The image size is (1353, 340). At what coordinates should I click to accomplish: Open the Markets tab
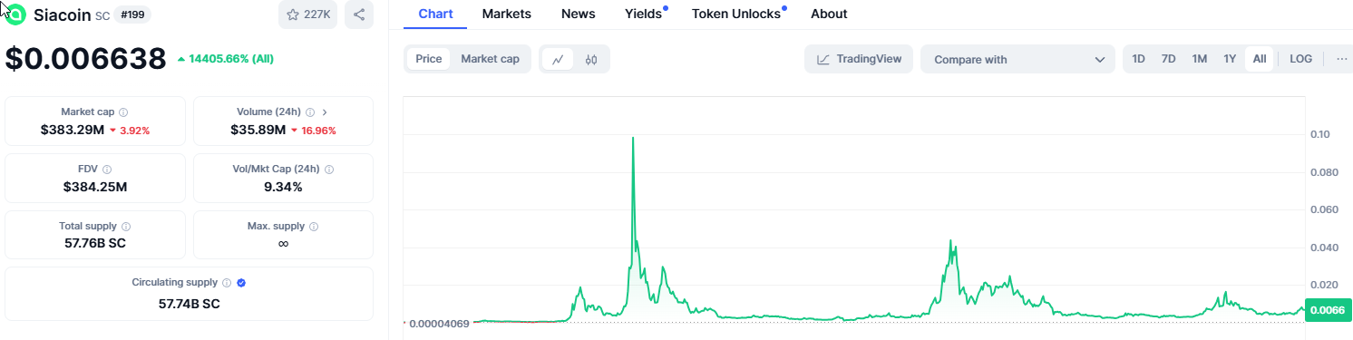pos(507,14)
